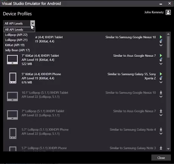Select the 5" KitKat (4.4) XXHDPI Phone title
This screenshot has width=174, height=164.
[x=41, y=74]
